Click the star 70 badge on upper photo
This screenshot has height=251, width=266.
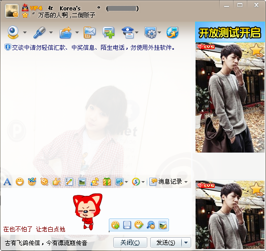point(256,51)
